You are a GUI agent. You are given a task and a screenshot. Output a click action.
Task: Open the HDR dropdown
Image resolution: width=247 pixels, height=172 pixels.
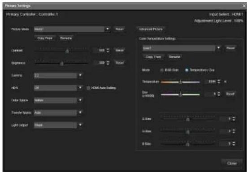tap(58, 88)
